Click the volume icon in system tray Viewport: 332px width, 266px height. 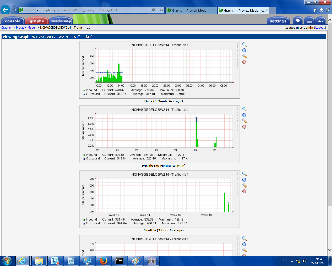pyautogui.click(x=305, y=261)
